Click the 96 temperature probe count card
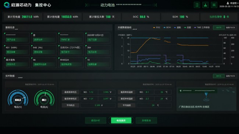Screen dimensions: 239x134 click(44, 62)
